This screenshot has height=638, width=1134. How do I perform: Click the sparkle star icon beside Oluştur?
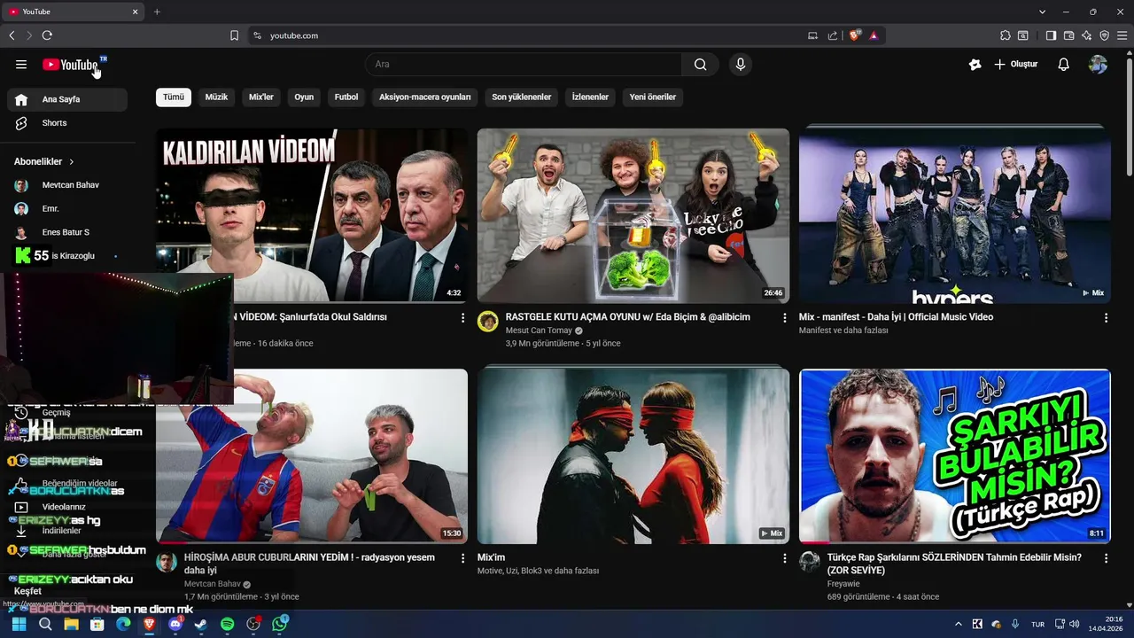pyautogui.click(x=975, y=64)
